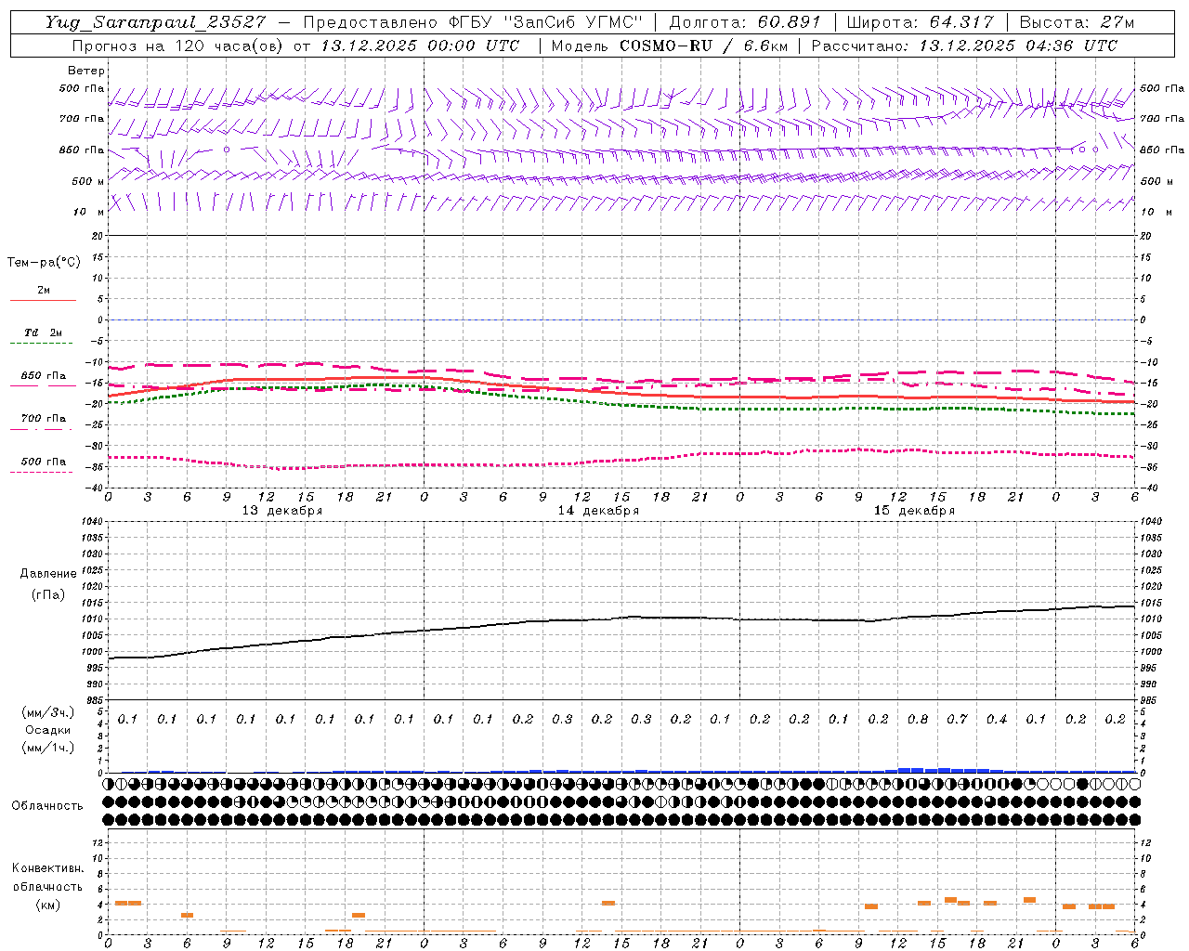Select the Широта: 64.317 value
The width and height of the screenshot is (1189, 951).
coord(920,22)
